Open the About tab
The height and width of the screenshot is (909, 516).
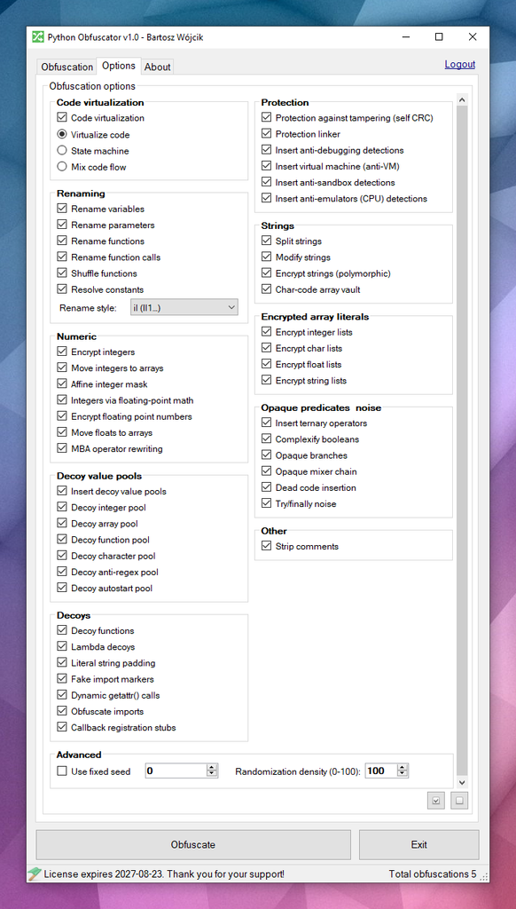click(158, 67)
